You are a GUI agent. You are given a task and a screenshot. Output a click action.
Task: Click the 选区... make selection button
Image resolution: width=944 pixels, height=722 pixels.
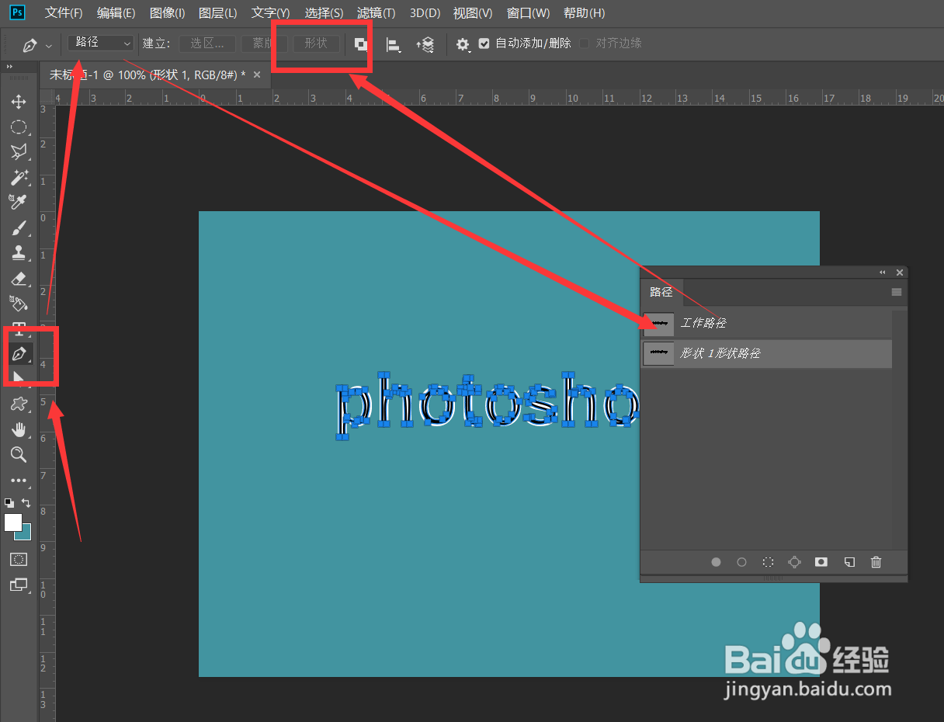click(207, 43)
